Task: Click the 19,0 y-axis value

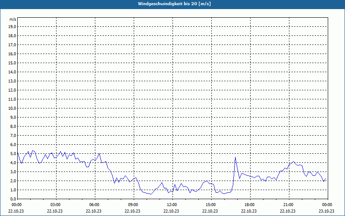Action: [x=13, y=27]
